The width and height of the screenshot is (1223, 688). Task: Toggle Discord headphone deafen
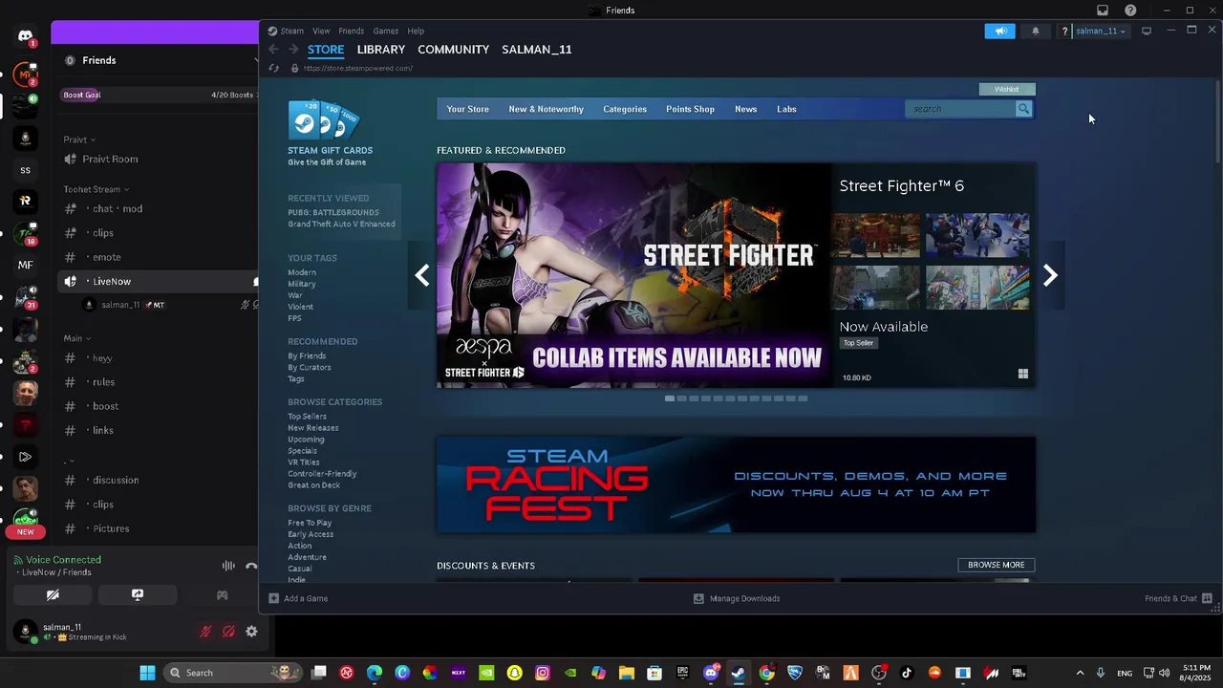pos(228,632)
